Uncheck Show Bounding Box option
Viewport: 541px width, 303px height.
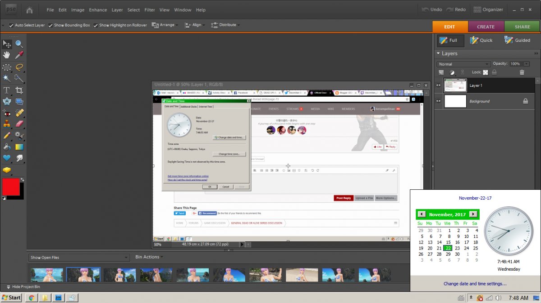[x=50, y=25]
